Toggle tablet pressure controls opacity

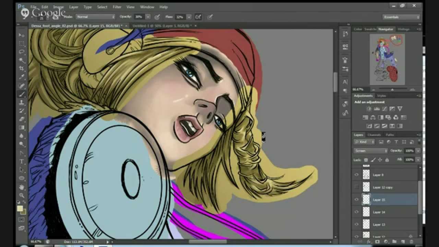(157, 16)
